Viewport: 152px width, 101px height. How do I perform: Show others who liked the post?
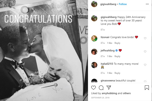coord(127,93)
